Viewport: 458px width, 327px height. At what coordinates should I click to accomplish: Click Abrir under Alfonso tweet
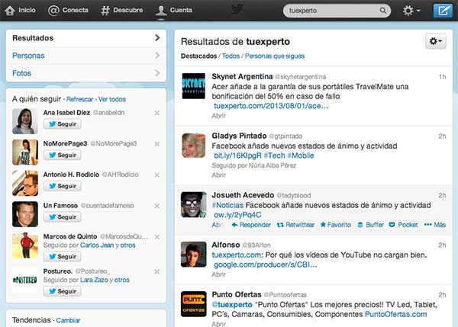click(x=219, y=274)
